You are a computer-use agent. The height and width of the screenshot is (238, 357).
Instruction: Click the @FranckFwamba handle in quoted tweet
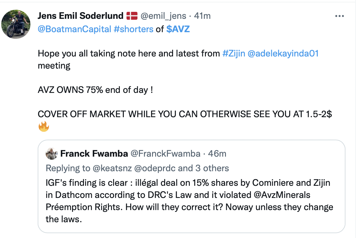[165, 154]
